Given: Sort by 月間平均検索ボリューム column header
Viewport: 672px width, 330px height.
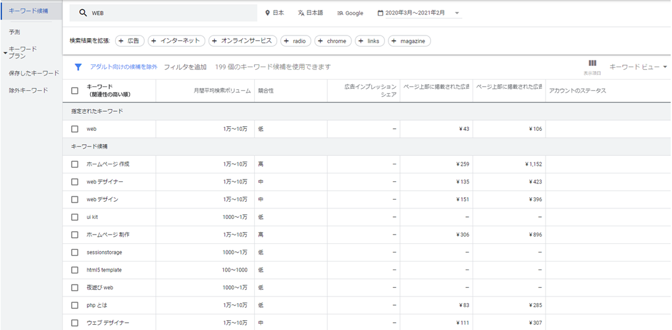Looking at the screenshot, I should pos(222,91).
